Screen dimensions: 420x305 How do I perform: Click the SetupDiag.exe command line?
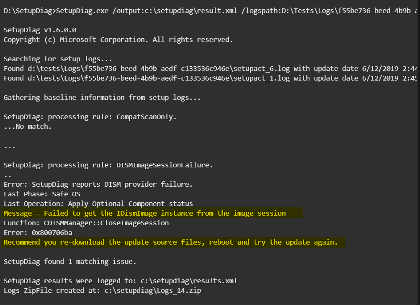[x=209, y=11]
